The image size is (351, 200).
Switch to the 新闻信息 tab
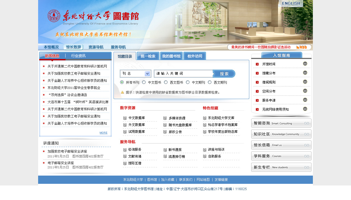click(52, 56)
